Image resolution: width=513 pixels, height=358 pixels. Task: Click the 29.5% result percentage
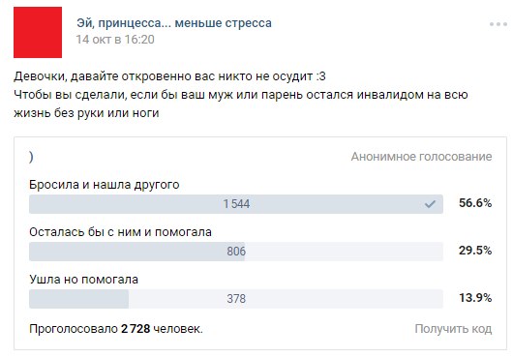coord(475,251)
